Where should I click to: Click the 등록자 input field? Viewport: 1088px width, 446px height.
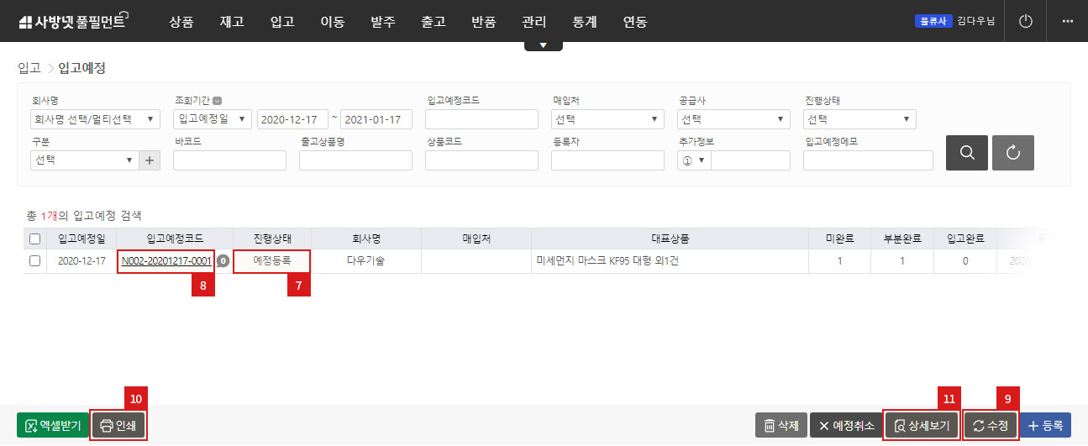point(607,160)
